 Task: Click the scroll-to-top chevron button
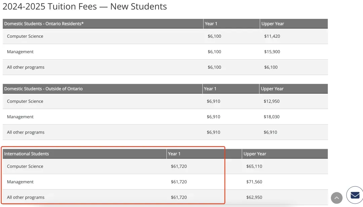[336, 198]
